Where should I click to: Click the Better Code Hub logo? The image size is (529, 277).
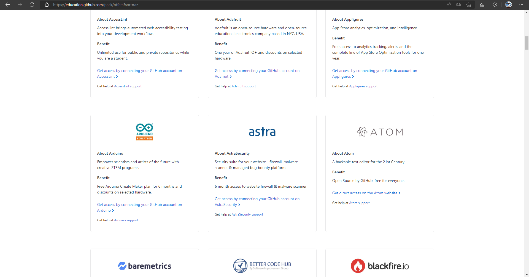262,266
